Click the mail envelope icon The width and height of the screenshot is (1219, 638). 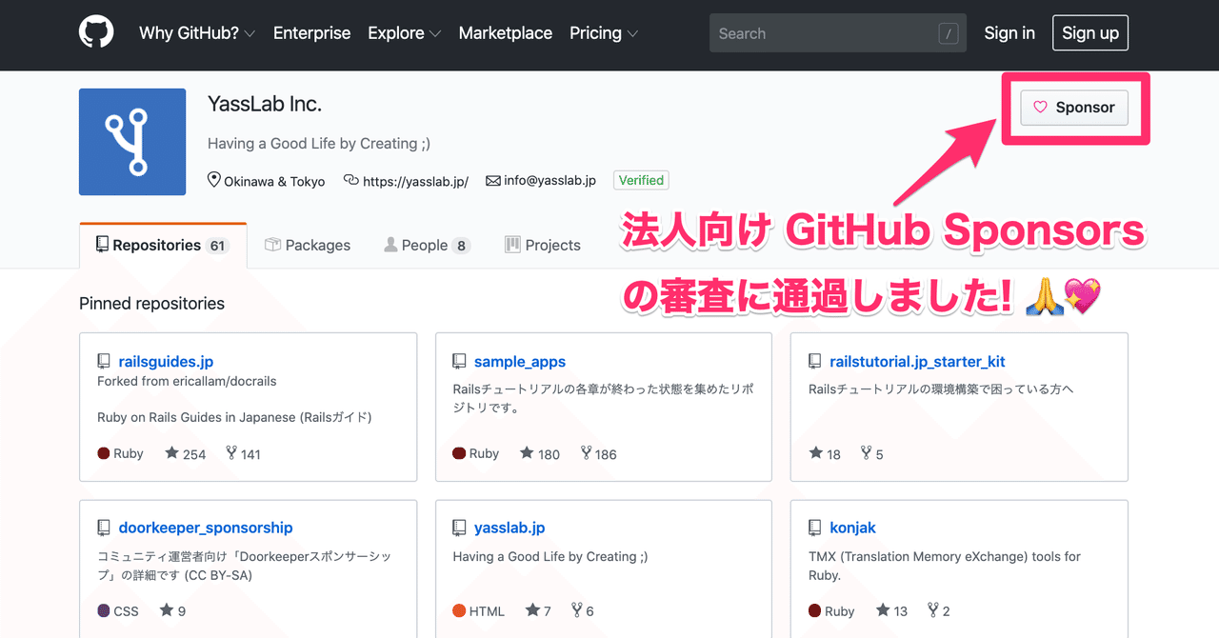(x=493, y=180)
